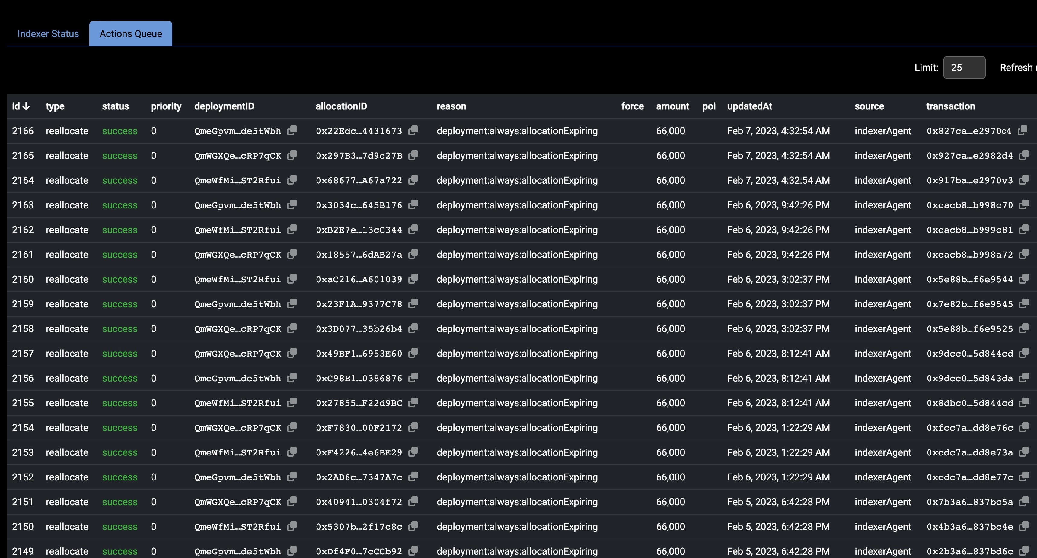The height and width of the screenshot is (558, 1037).
Task: Copy allocationID 0x49BF1…6953E60
Action: pos(413,353)
